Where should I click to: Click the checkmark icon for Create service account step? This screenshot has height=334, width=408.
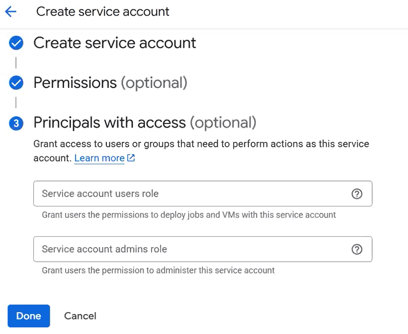(x=16, y=43)
